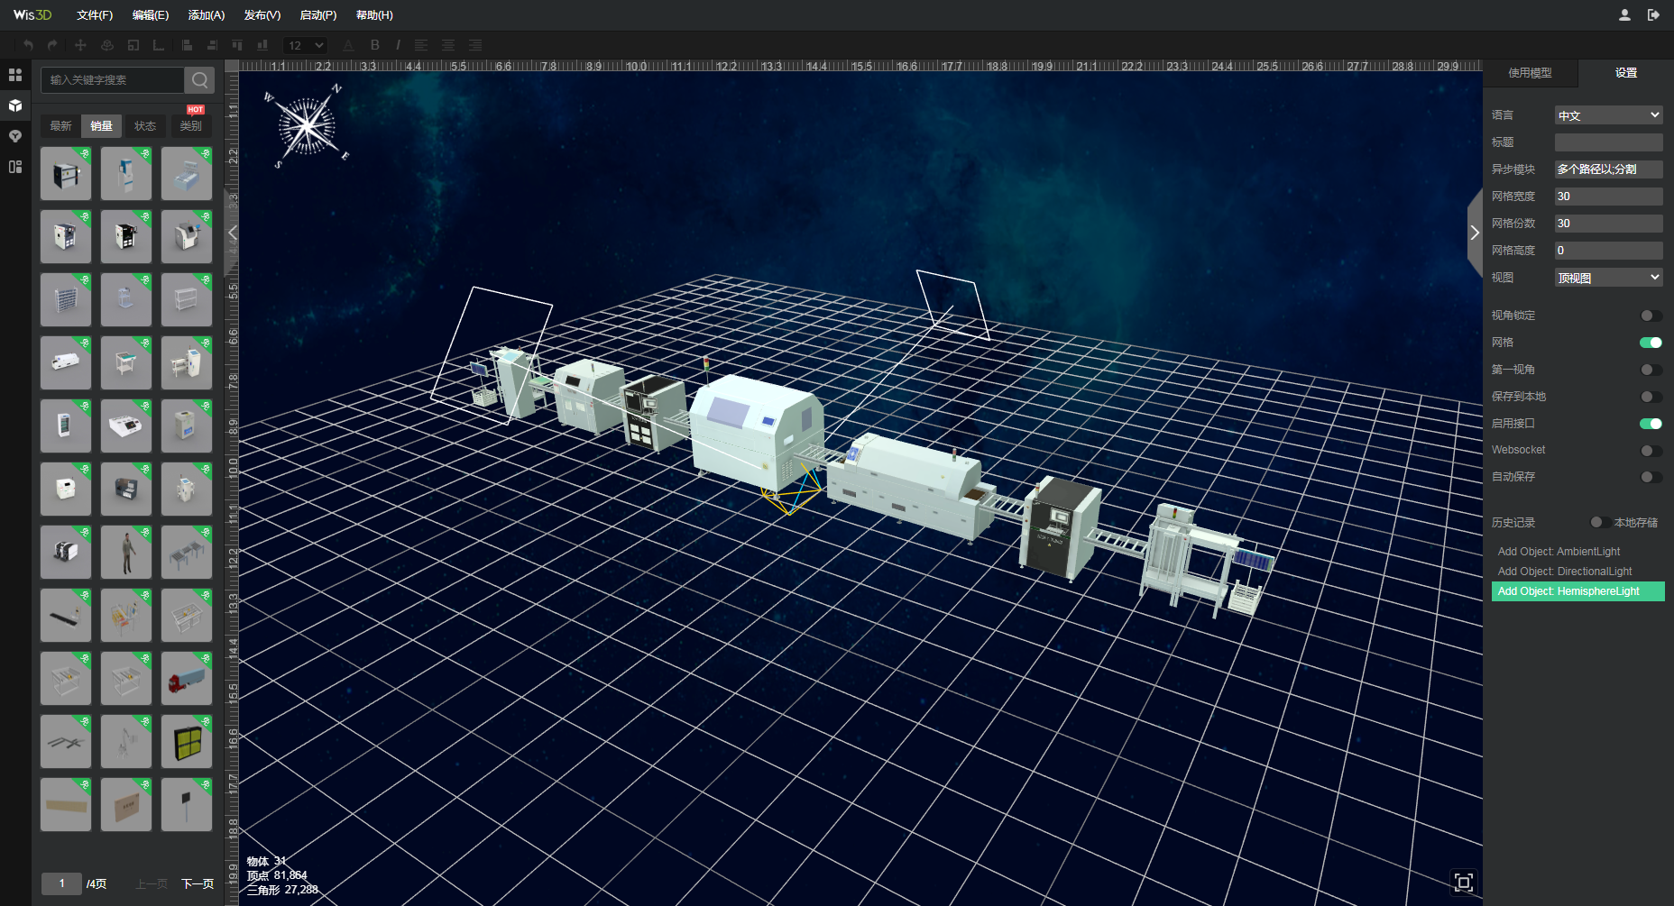Open the 编辑(E) menu

pyautogui.click(x=150, y=15)
